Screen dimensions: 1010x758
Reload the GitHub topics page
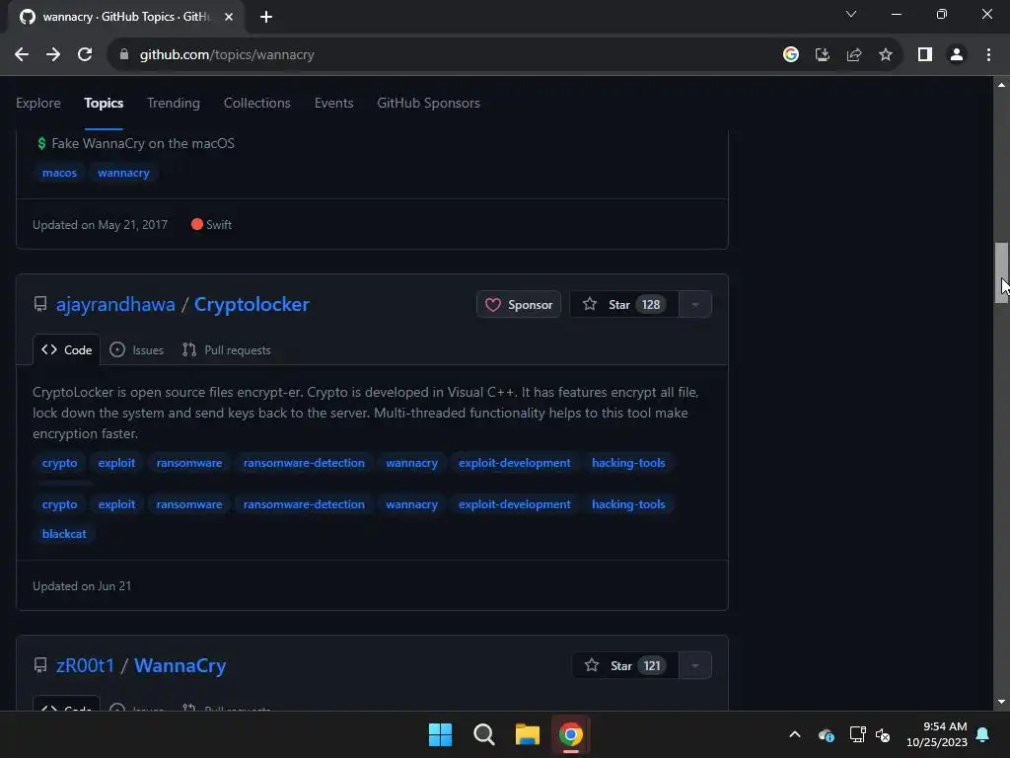[85, 55]
